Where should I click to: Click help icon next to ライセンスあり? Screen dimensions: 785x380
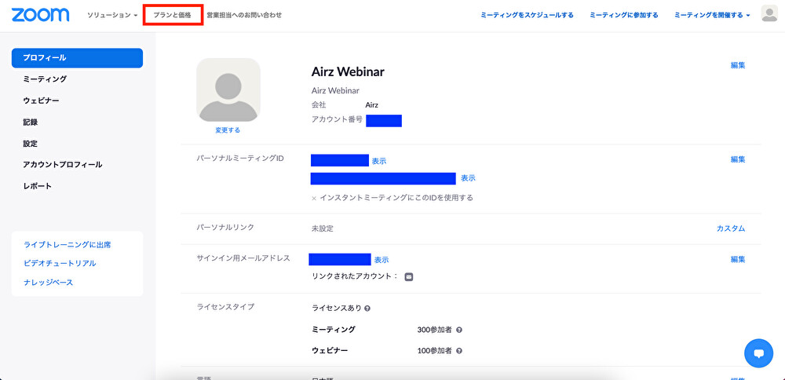click(367, 309)
